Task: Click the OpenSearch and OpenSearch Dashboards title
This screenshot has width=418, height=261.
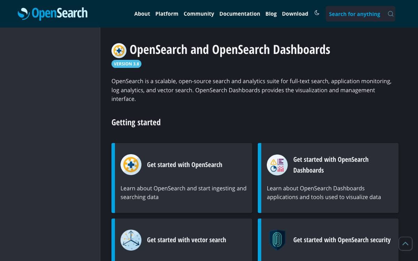Action: 230,50
